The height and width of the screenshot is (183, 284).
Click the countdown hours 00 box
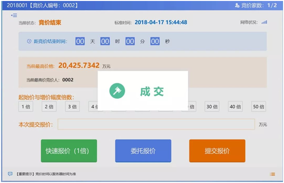[x=105, y=41]
